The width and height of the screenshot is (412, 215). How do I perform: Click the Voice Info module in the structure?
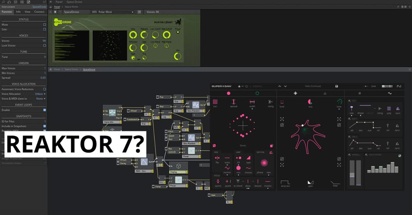click(x=112, y=115)
